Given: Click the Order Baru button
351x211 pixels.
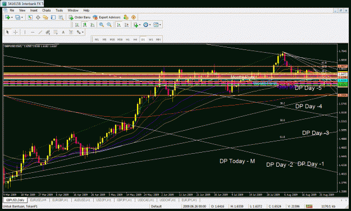Looking at the screenshot, I should click(80, 17).
